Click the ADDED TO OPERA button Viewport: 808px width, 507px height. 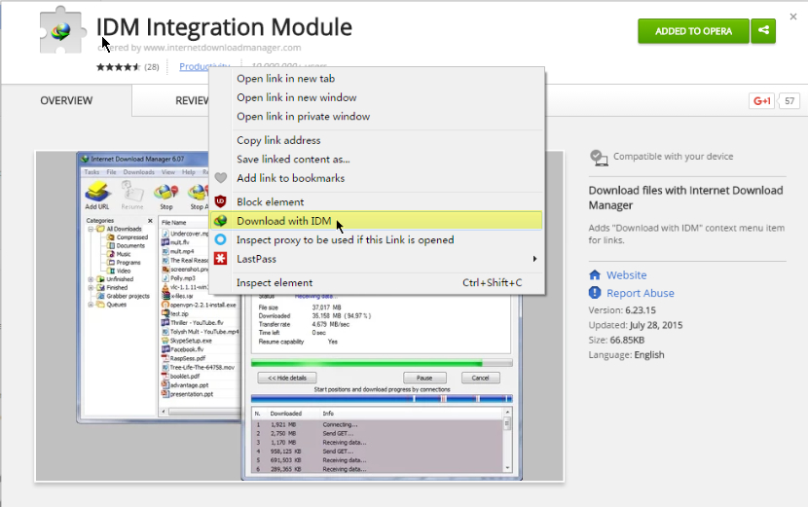[x=693, y=31]
